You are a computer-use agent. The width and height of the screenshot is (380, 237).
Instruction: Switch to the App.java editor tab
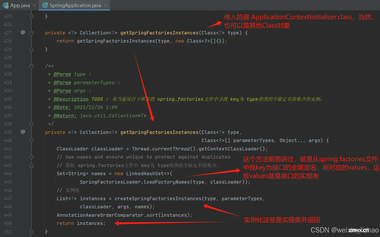point(20,5)
